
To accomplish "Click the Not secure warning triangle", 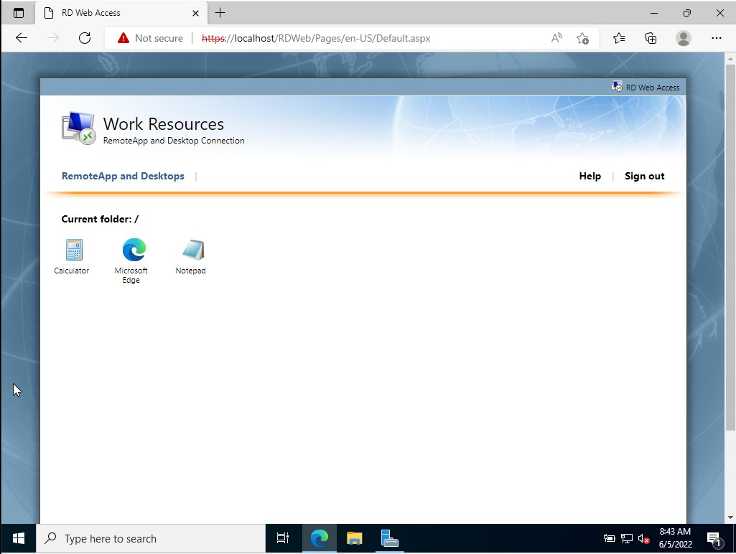I will [x=124, y=38].
